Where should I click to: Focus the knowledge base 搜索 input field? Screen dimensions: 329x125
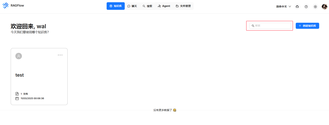270,26
